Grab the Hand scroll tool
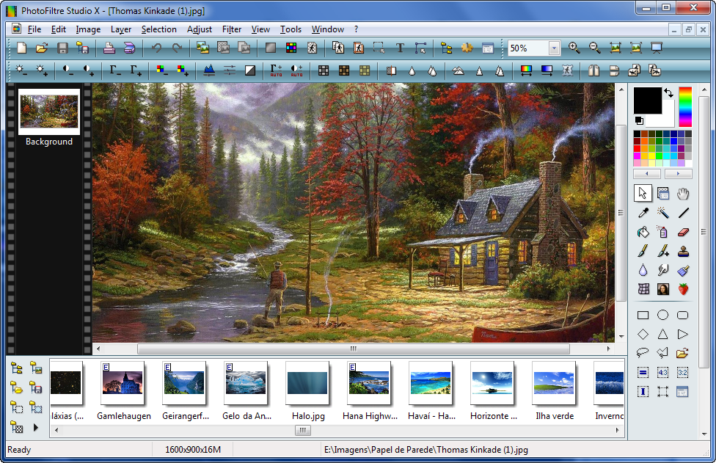This screenshot has width=716, height=463. pyautogui.click(x=682, y=193)
